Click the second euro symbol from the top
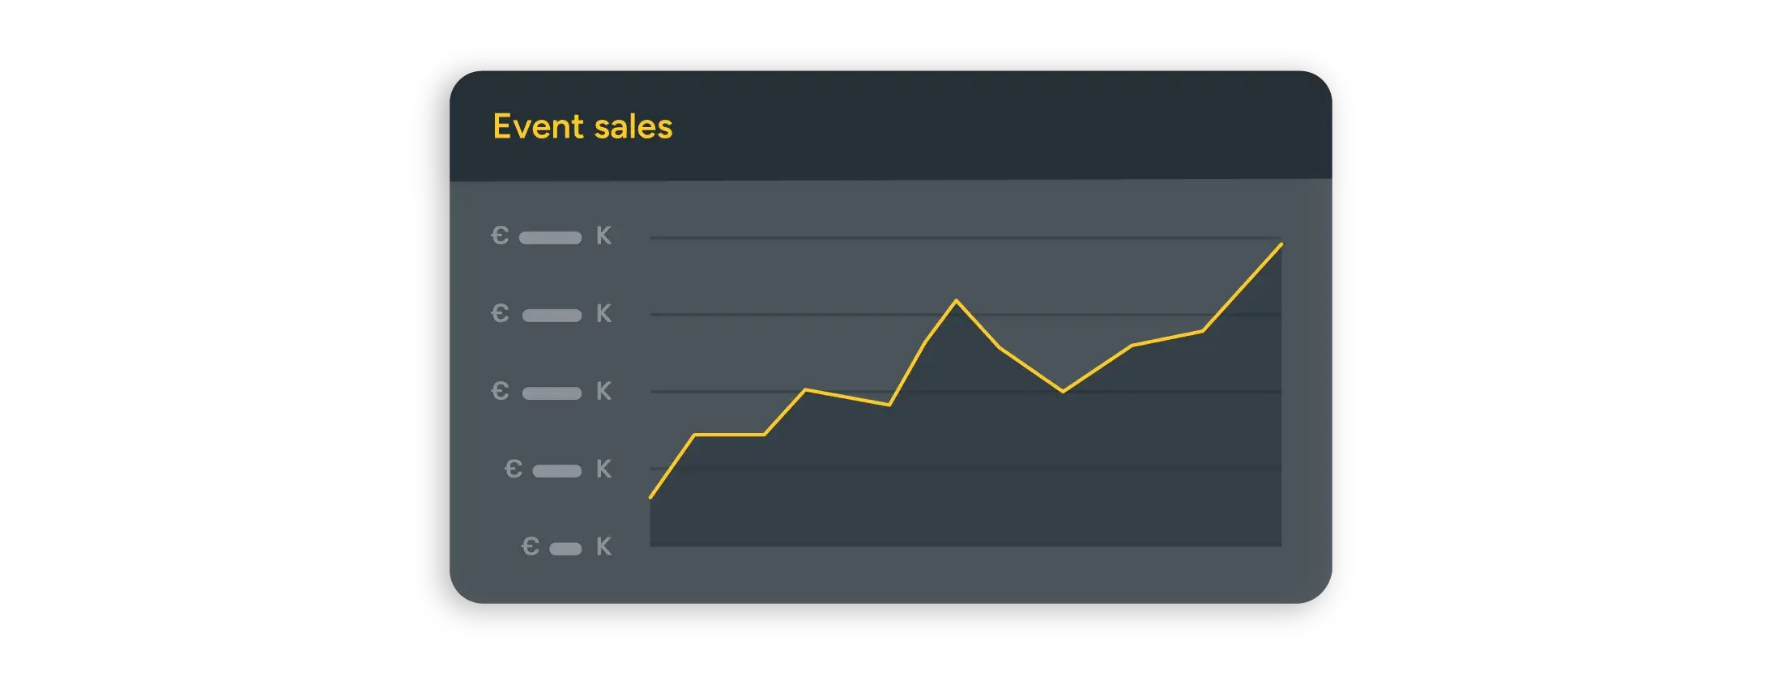 [x=500, y=313]
